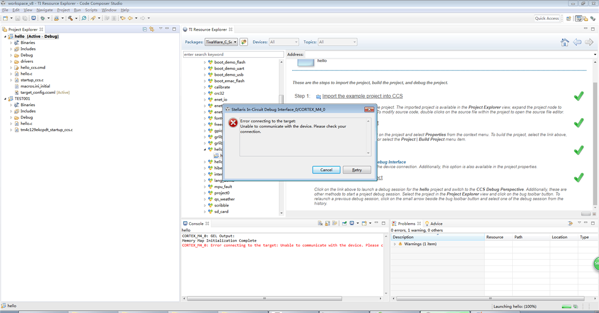This screenshot has height=313, width=599.
Task: Open the File menu
Action: click(5, 10)
